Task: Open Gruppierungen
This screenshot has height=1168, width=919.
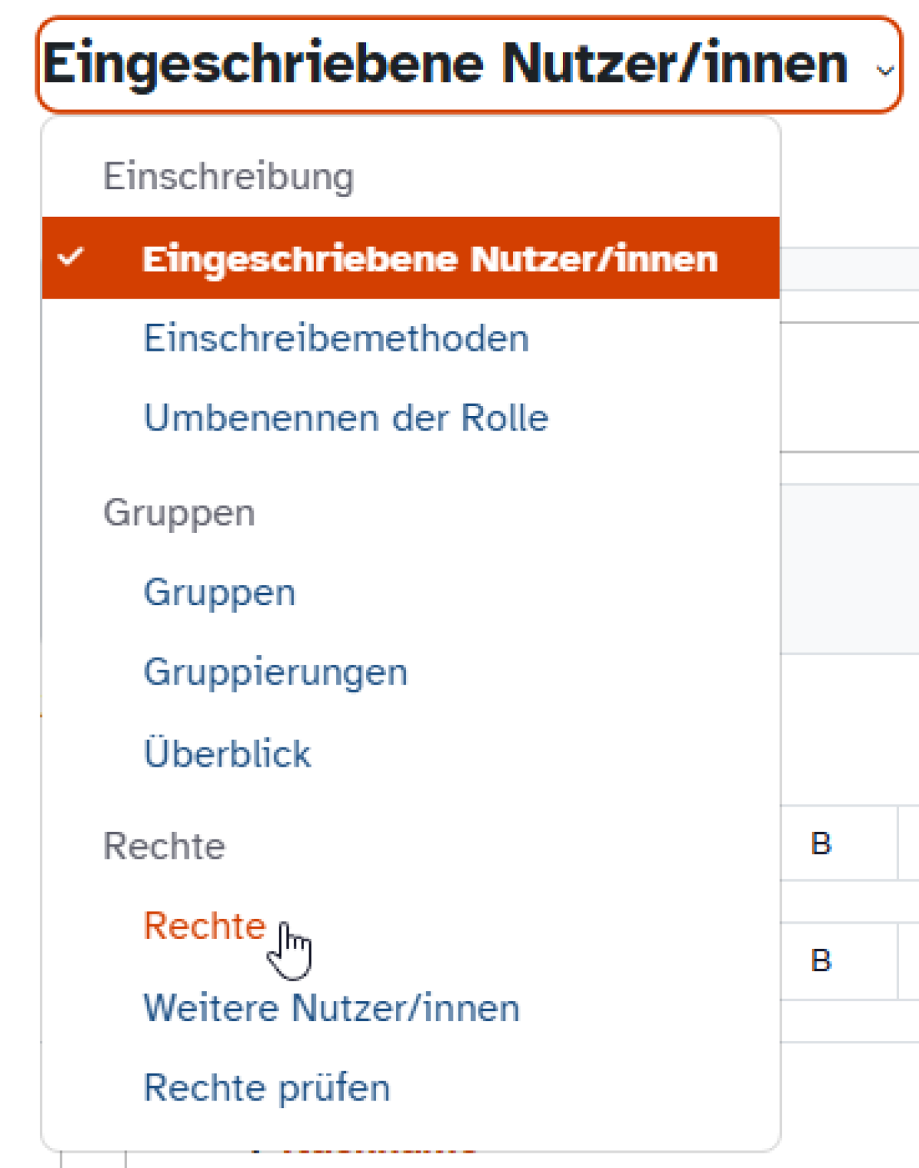Action: point(276,673)
